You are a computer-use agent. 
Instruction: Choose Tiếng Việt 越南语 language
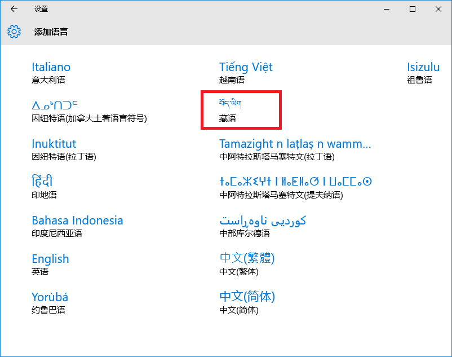(x=246, y=73)
